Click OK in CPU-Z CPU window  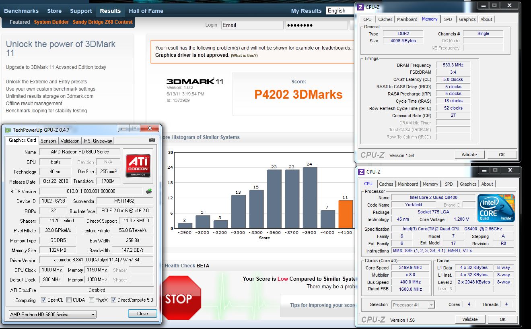pos(502,319)
